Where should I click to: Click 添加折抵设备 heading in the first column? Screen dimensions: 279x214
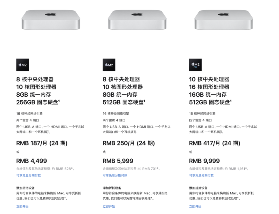click(25, 188)
